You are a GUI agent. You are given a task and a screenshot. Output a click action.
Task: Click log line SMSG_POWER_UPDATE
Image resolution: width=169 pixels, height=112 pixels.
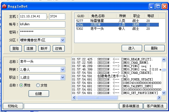112,79
